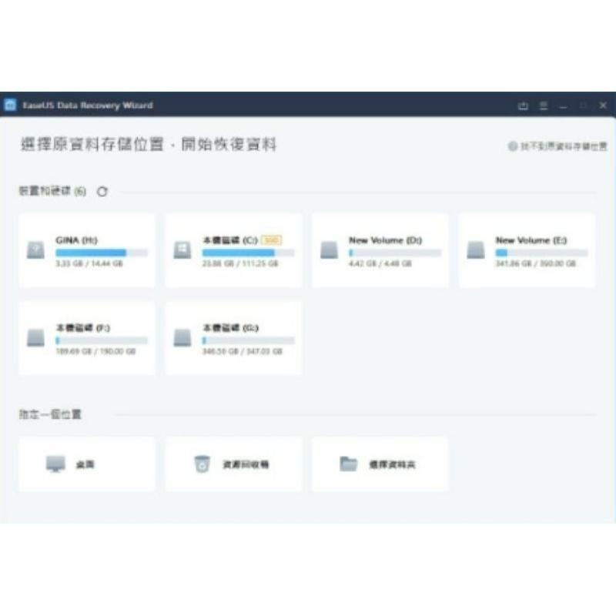The width and height of the screenshot is (616, 616).
Task: Click the EaseUS logo in the top-left corner
Action: pyautogui.click(x=12, y=104)
